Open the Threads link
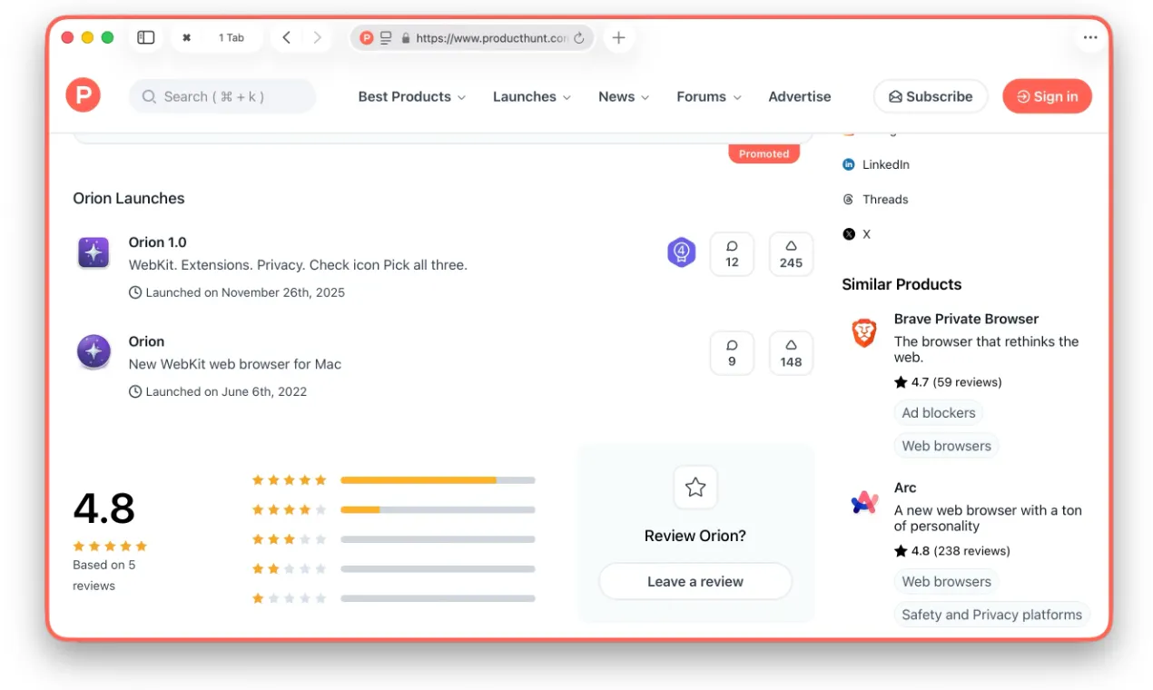This screenshot has width=1153, height=690. pos(885,199)
